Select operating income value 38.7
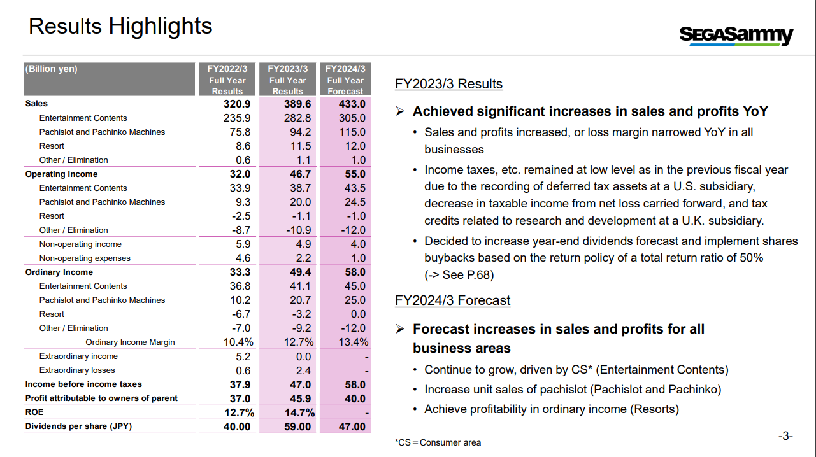The image size is (816, 457). point(301,188)
